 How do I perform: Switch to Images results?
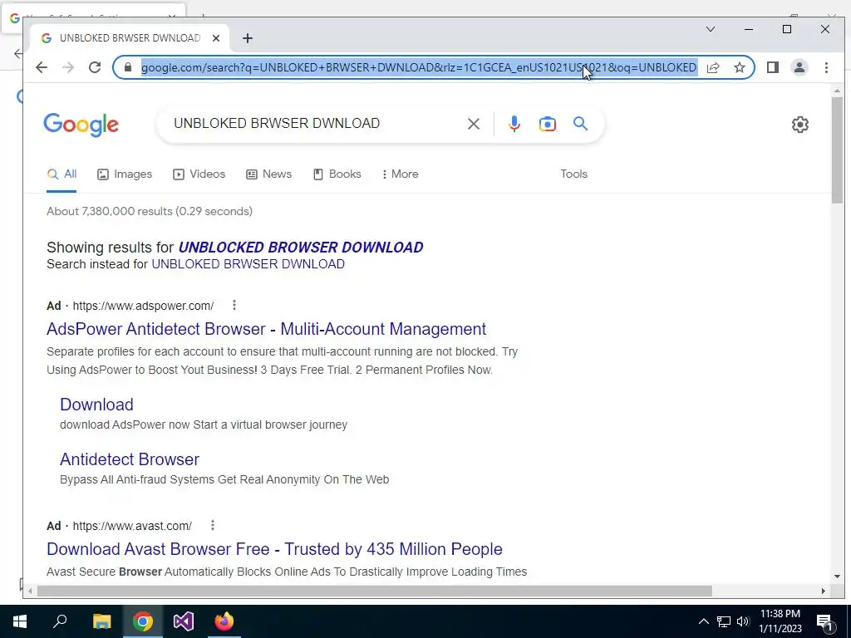pos(125,174)
